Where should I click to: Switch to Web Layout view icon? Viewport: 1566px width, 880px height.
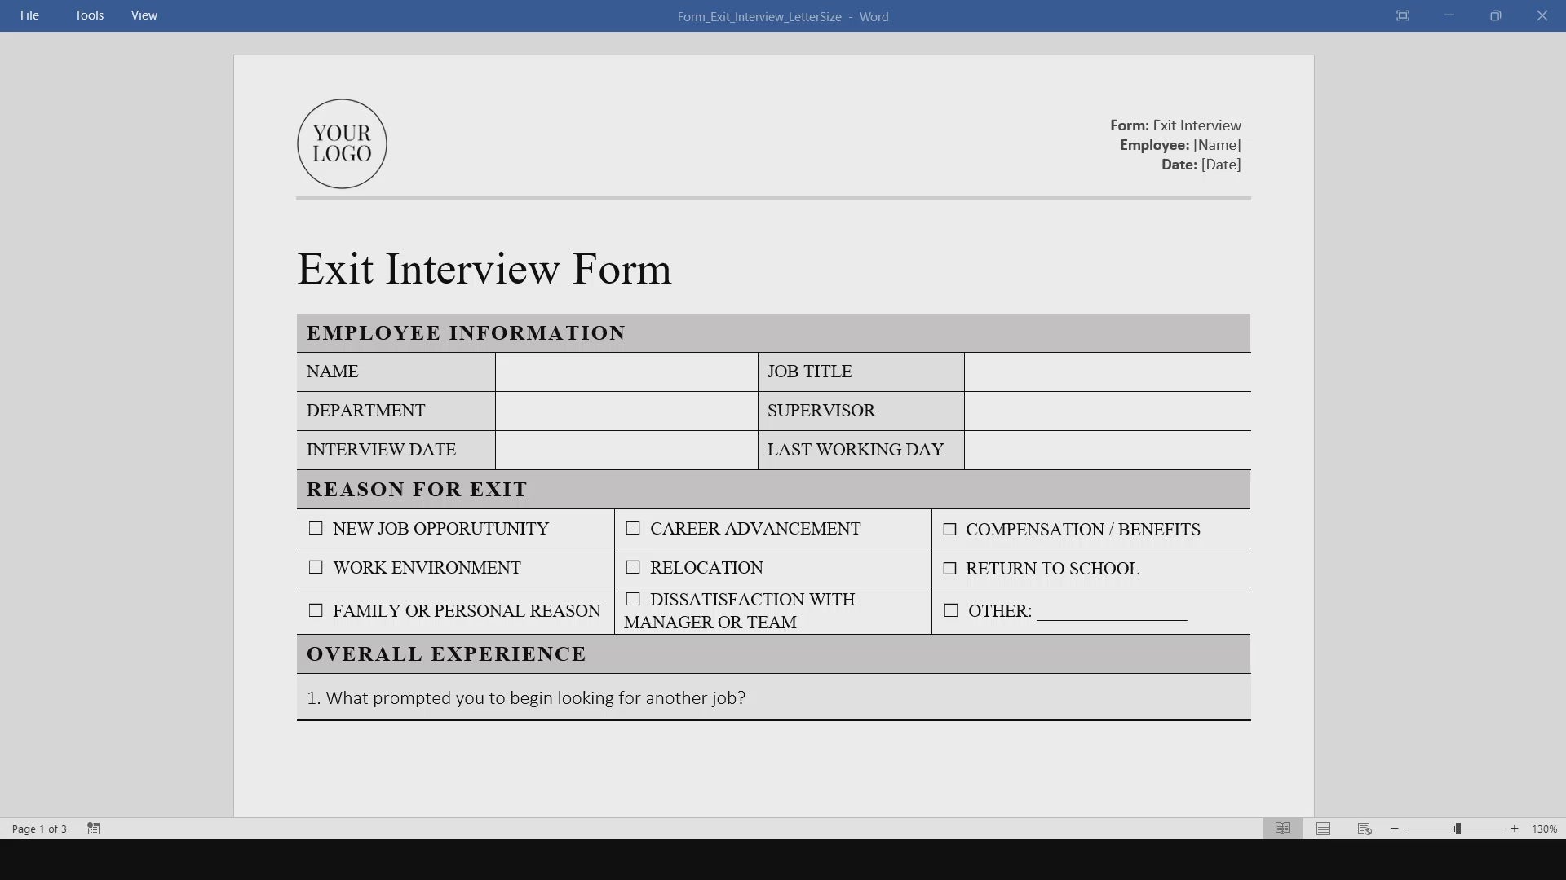(1365, 829)
